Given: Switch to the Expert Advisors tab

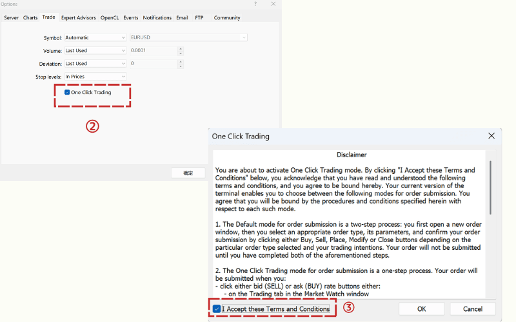Looking at the screenshot, I should tap(77, 17).
